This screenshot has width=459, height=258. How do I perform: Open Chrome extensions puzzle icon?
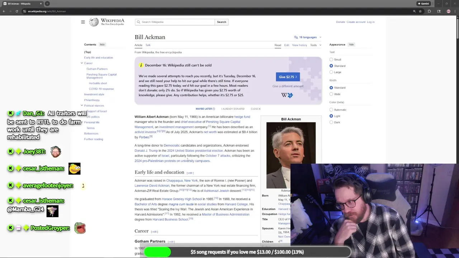click(x=429, y=11)
